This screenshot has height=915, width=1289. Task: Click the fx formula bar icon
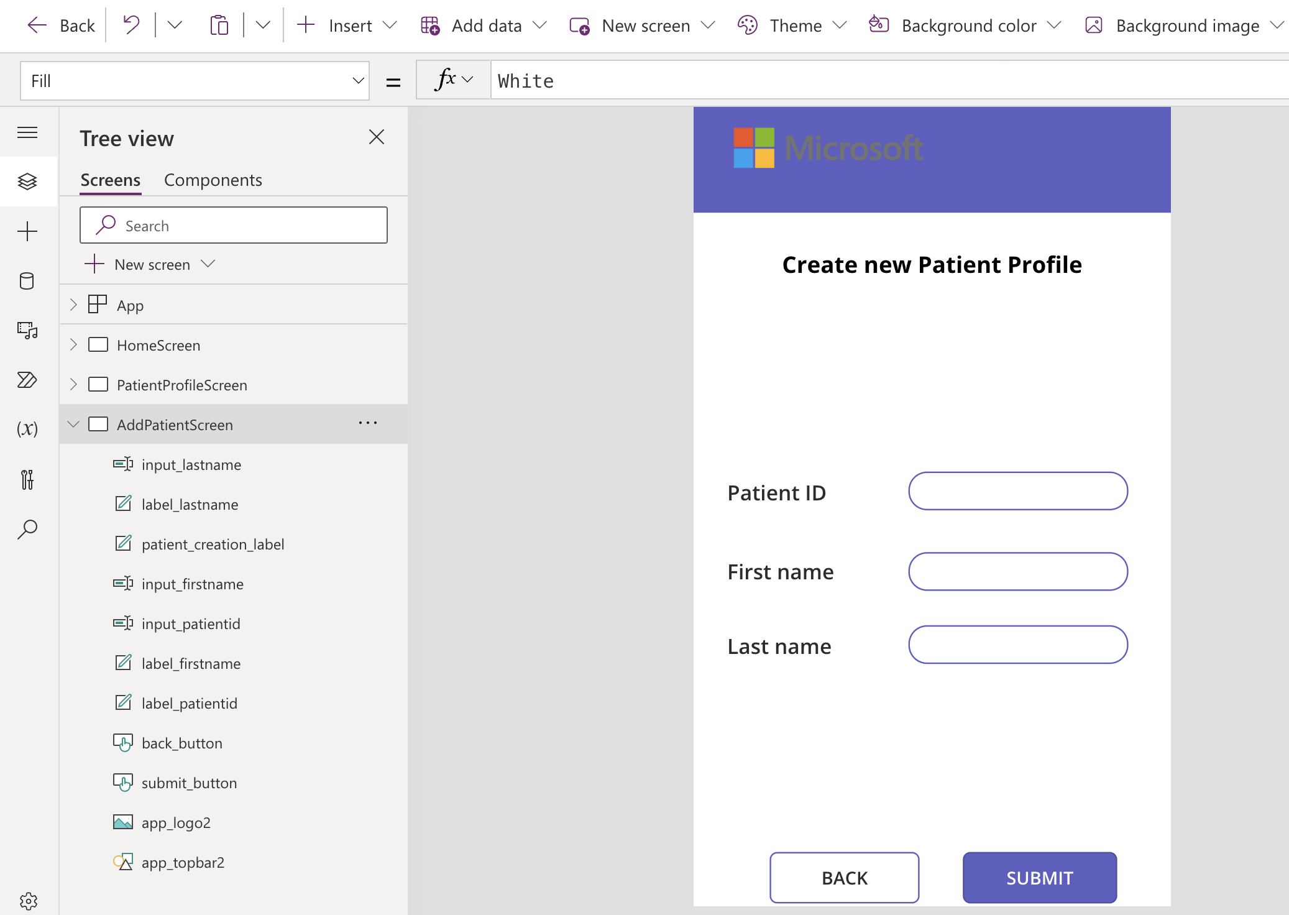pos(444,79)
